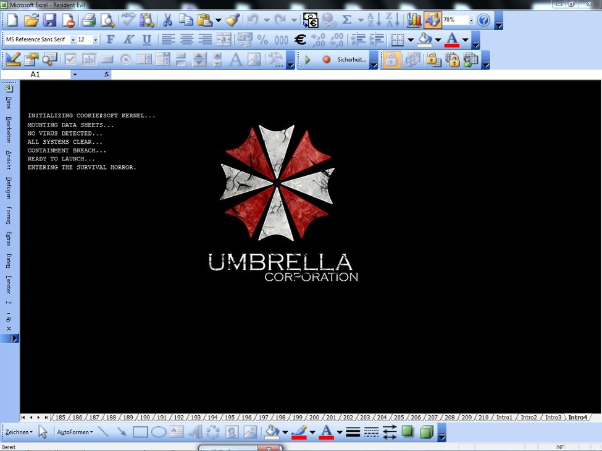
Task: Toggle the sheet protection lock icon
Action: click(392, 60)
